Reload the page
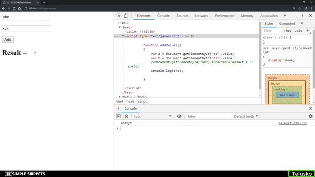This screenshot has height=177, width=315. tap(14, 9)
